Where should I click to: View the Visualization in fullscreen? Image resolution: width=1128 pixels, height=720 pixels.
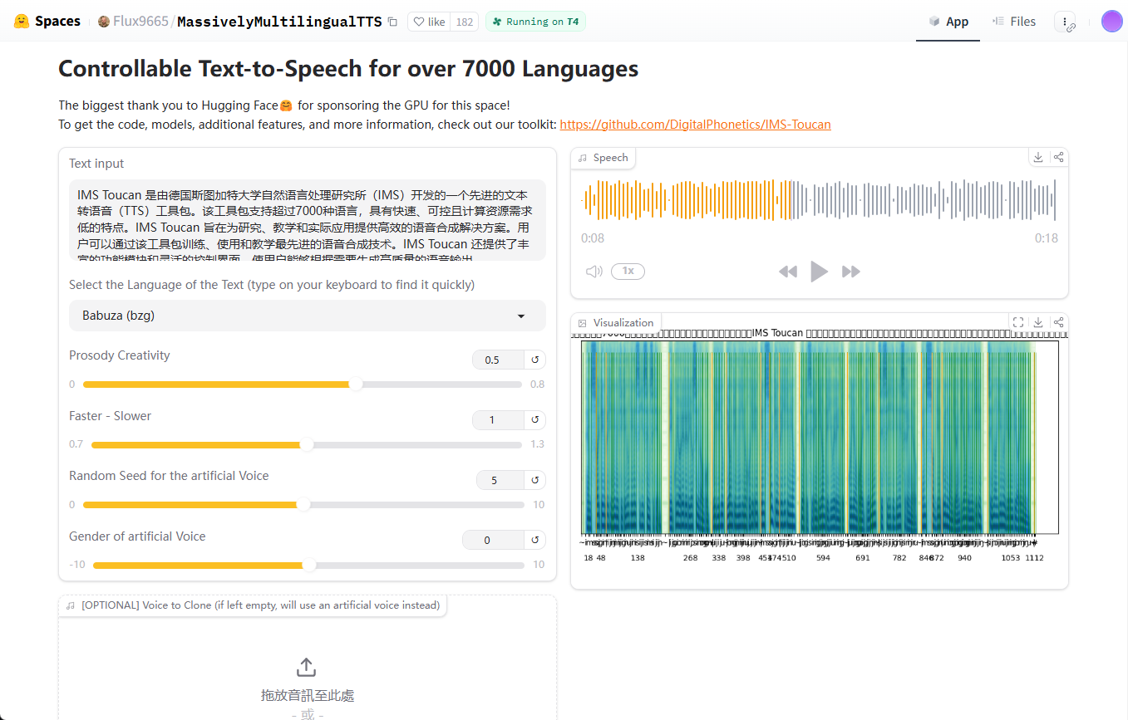coord(1017,322)
